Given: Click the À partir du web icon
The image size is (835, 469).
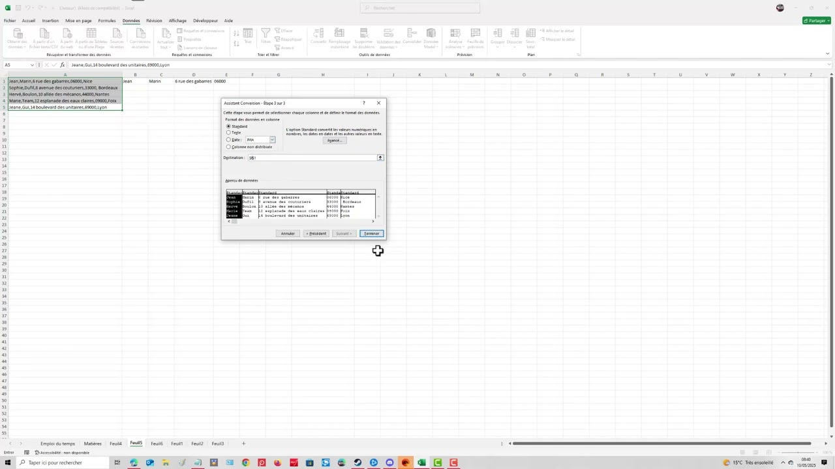Looking at the screenshot, I should pos(67,38).
